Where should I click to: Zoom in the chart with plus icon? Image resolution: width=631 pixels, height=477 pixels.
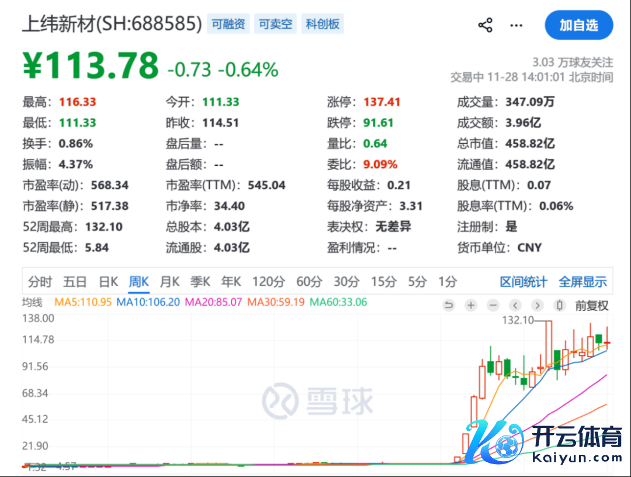point(471,305)
